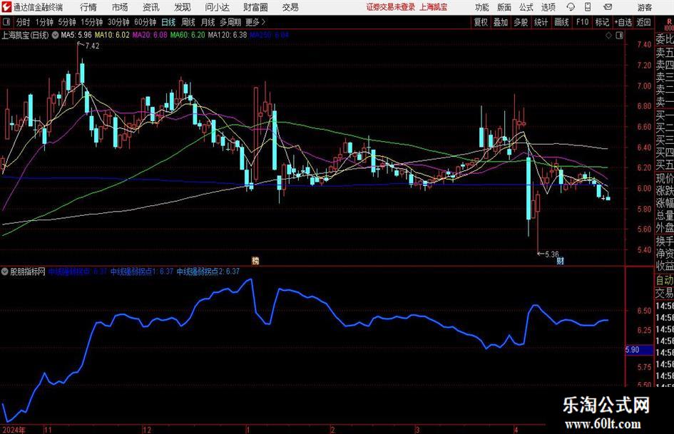
Task: Click the 2024年 date label on timeline
Action: (14, 430)
